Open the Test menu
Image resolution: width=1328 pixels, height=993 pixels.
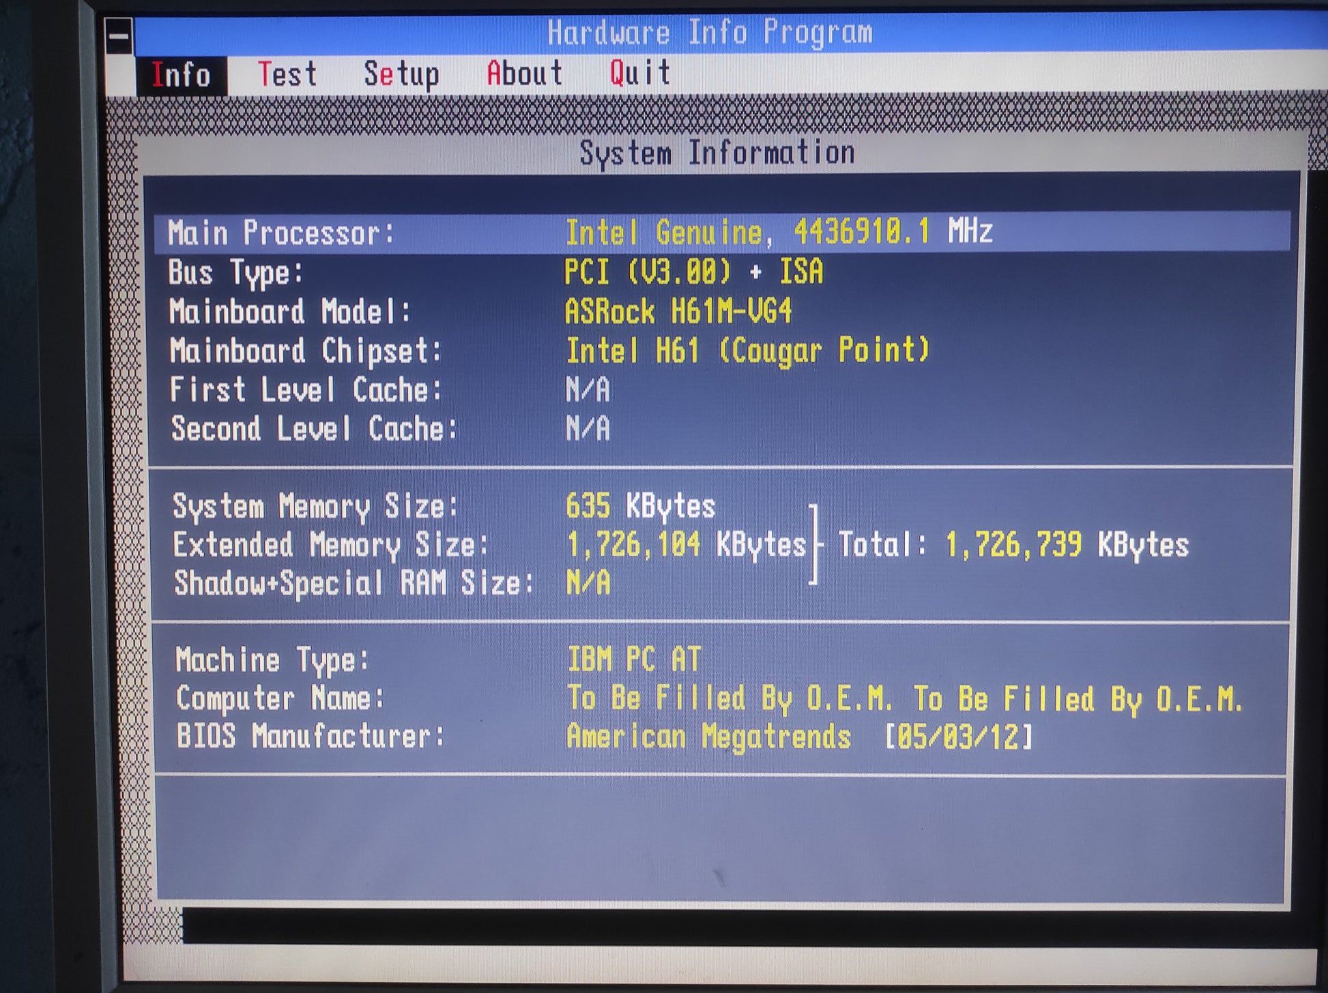[x=287, y=74]
